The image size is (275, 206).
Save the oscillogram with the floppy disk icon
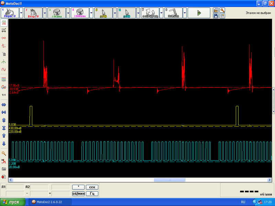click(x=216, y=16)
